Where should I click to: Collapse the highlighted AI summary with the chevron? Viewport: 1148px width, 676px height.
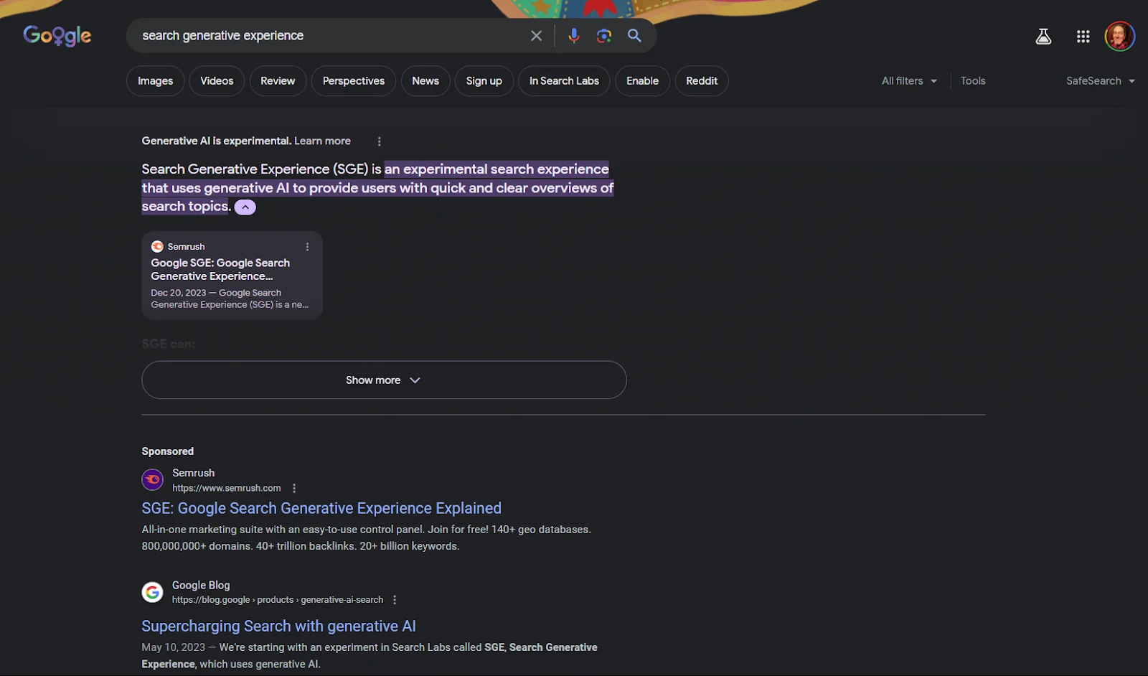point(245,207)
